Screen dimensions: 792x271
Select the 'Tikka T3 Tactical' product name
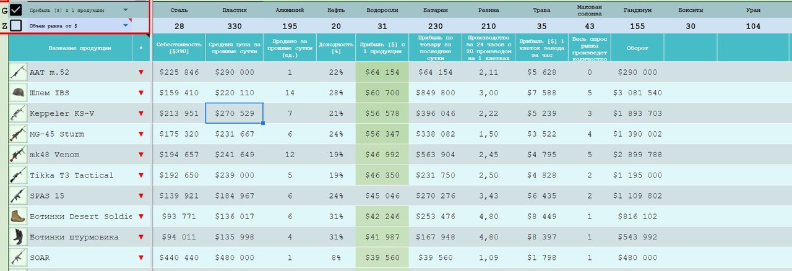click(x=72, y=176)
